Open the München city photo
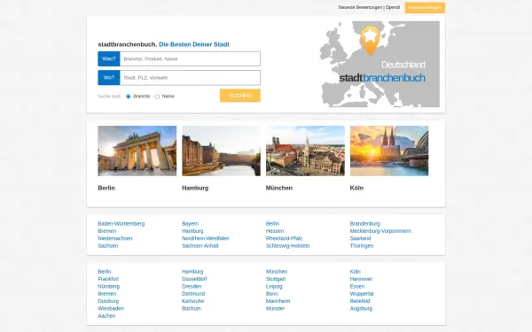This screenshot has height=332, width=532. tap(305, 151)
